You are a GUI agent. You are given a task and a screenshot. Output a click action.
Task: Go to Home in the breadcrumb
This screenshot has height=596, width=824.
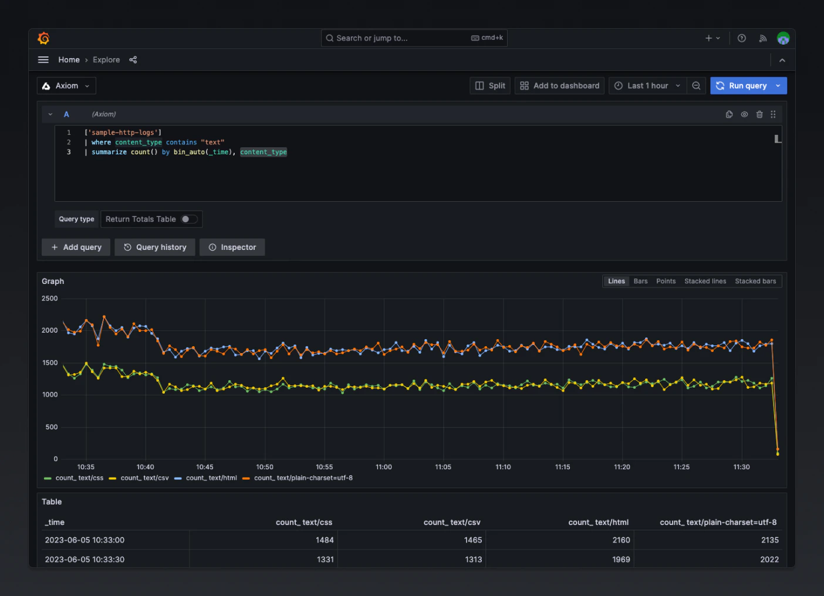pyautogui.click(x=69, y=60)
